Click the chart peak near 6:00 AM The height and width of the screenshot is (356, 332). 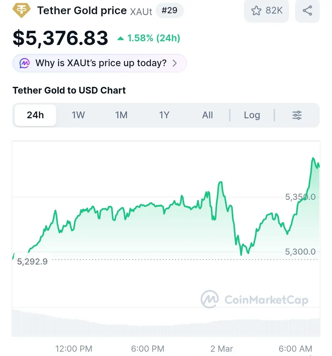coord(313,158)
